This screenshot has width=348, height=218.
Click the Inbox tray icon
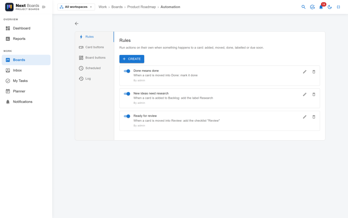(8, 70)
